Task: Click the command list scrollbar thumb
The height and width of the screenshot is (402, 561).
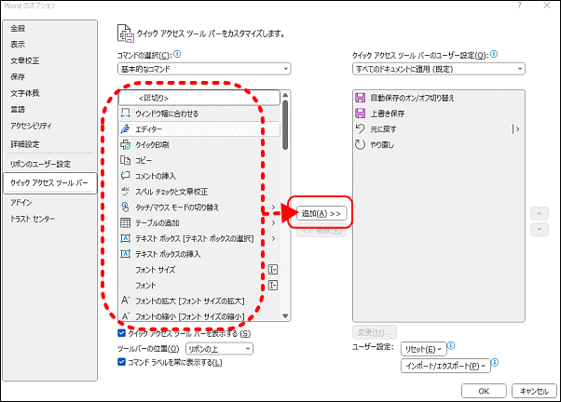Action: pyautogui.click(x=285, y=125)
